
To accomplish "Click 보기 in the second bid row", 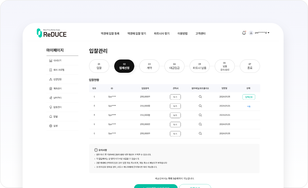I will [x=175, y=106].
